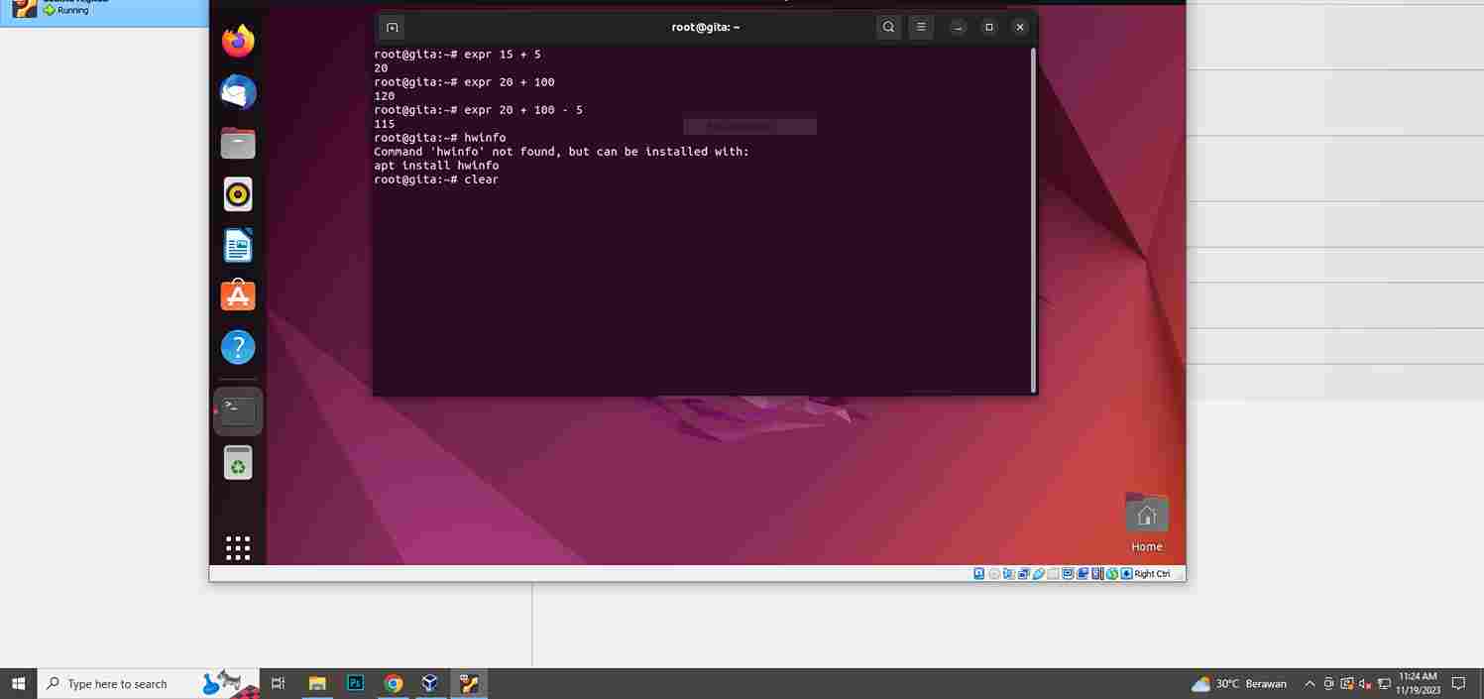Click the 'apt install hwinfo' suggestion text
The width and height of the screenshot is (1484, 699).
436,166
